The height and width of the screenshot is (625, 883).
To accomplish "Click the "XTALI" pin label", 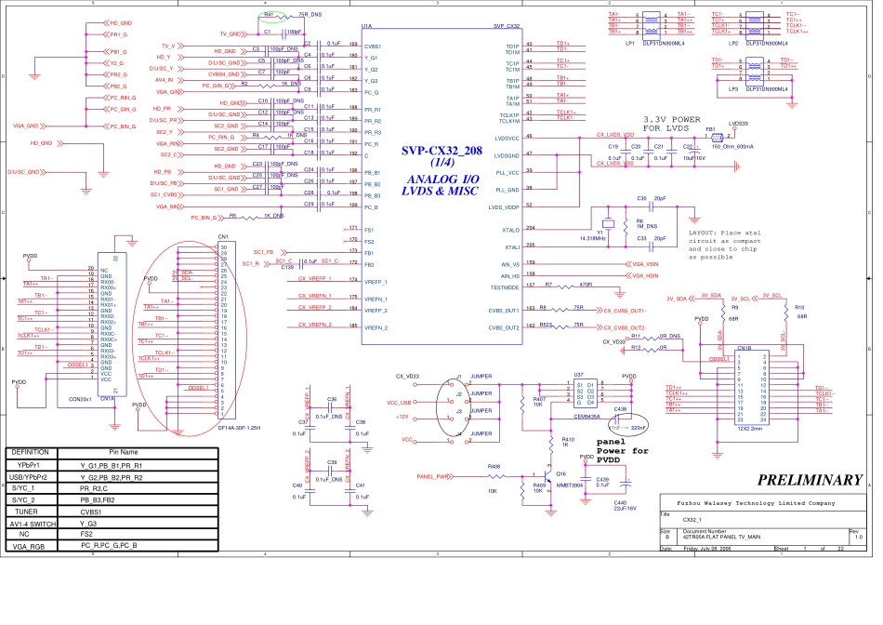I will (512, 247).
